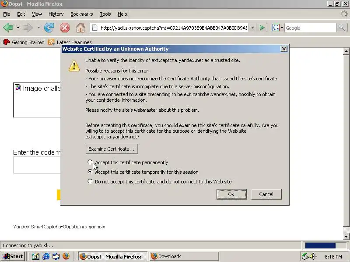Click the 8:18 PM system clock
The height and width of the screenshot is (262, 350).
pyautogui.click(x=333, y=257)
